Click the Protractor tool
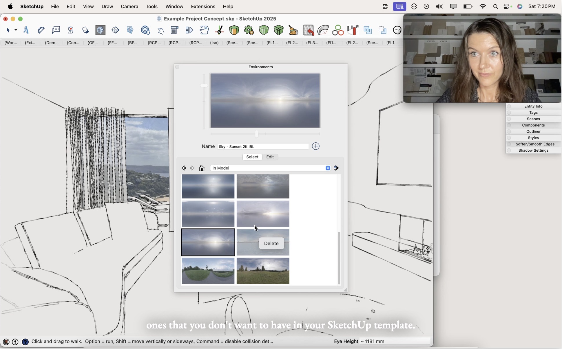Image resolution: width=562 pixels, height=349 pixels. pos(41,30)
